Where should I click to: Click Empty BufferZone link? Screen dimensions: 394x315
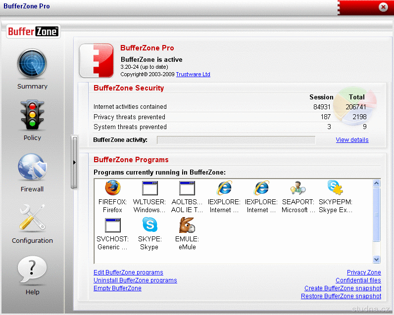click(117, 288)
